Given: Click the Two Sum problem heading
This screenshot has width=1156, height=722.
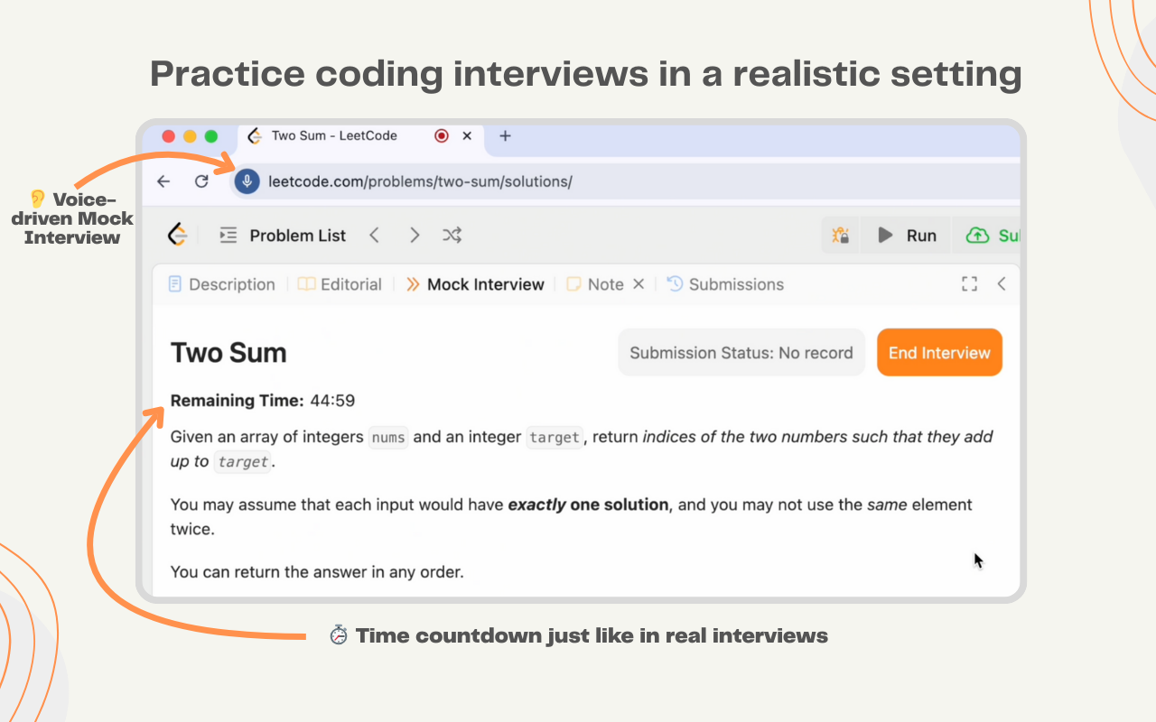Looking at the screenshot, I should (228, 353).
